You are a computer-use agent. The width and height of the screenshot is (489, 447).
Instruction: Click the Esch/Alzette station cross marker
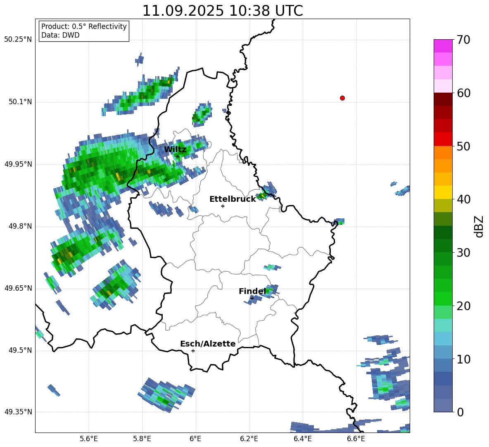coord(193,351)
